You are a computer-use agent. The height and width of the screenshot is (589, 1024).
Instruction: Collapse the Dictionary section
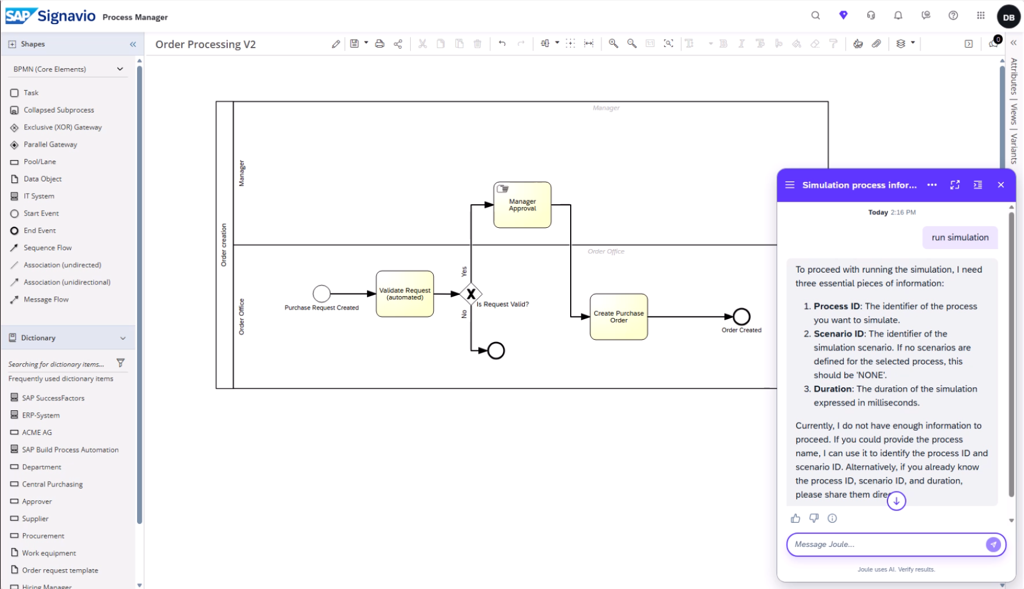(123, 338)
